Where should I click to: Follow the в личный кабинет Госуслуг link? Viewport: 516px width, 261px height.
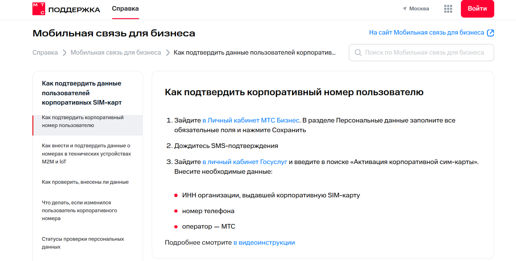pyautogui.click(x=245, y=162)
